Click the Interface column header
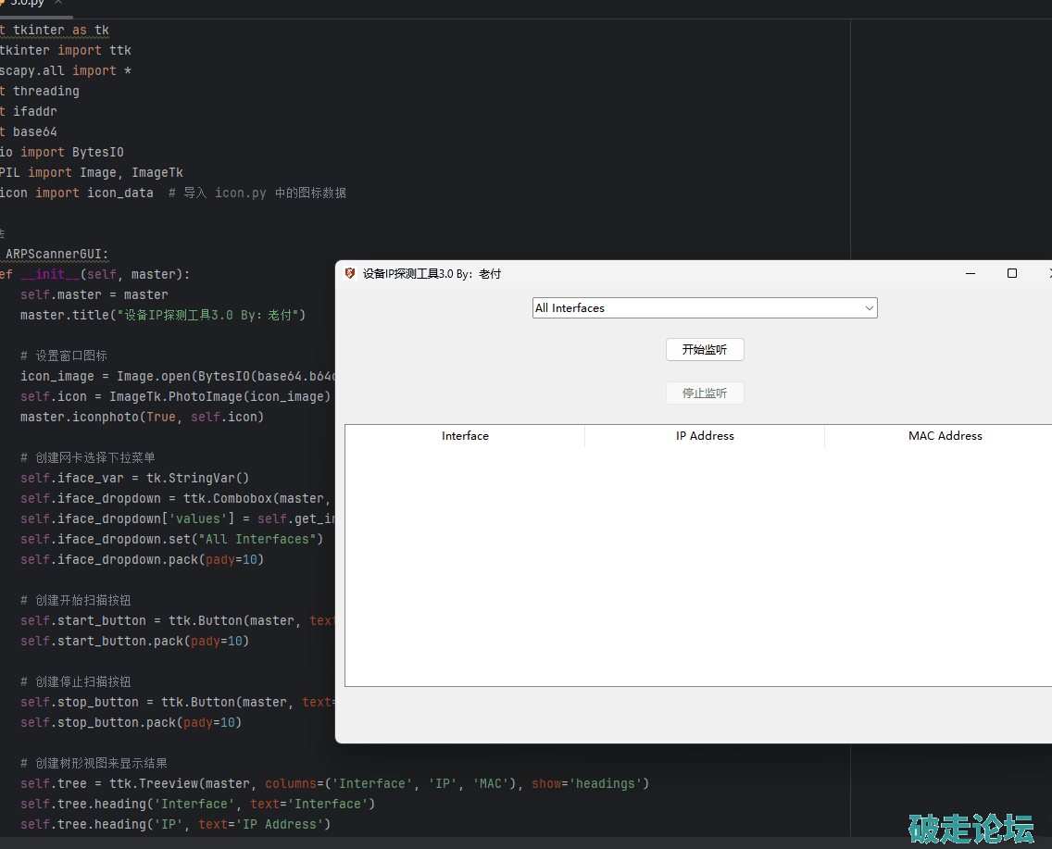 coord(465,436)
